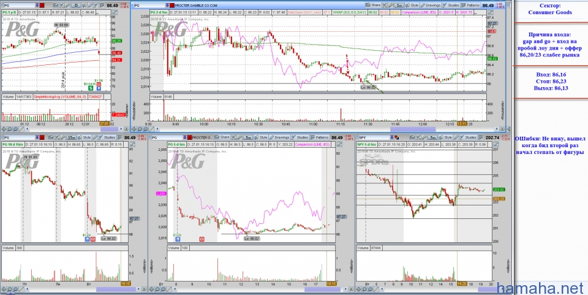Open Share menu in top-right PG 1m chart
This screenshot has width=588, height=295.
click(373, 6)
